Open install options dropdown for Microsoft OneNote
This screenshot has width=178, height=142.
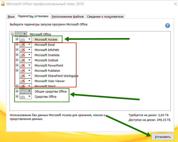[x=29, y=55]
